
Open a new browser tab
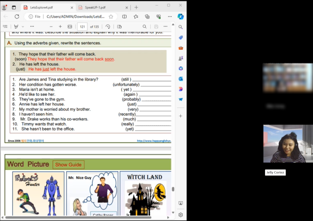pyautogui.click(x=136, y=8)
